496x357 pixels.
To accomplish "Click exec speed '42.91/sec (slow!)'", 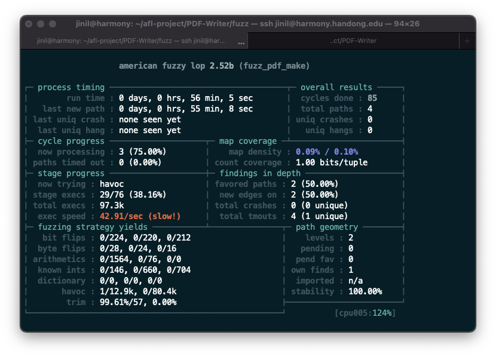I will 140,216.
